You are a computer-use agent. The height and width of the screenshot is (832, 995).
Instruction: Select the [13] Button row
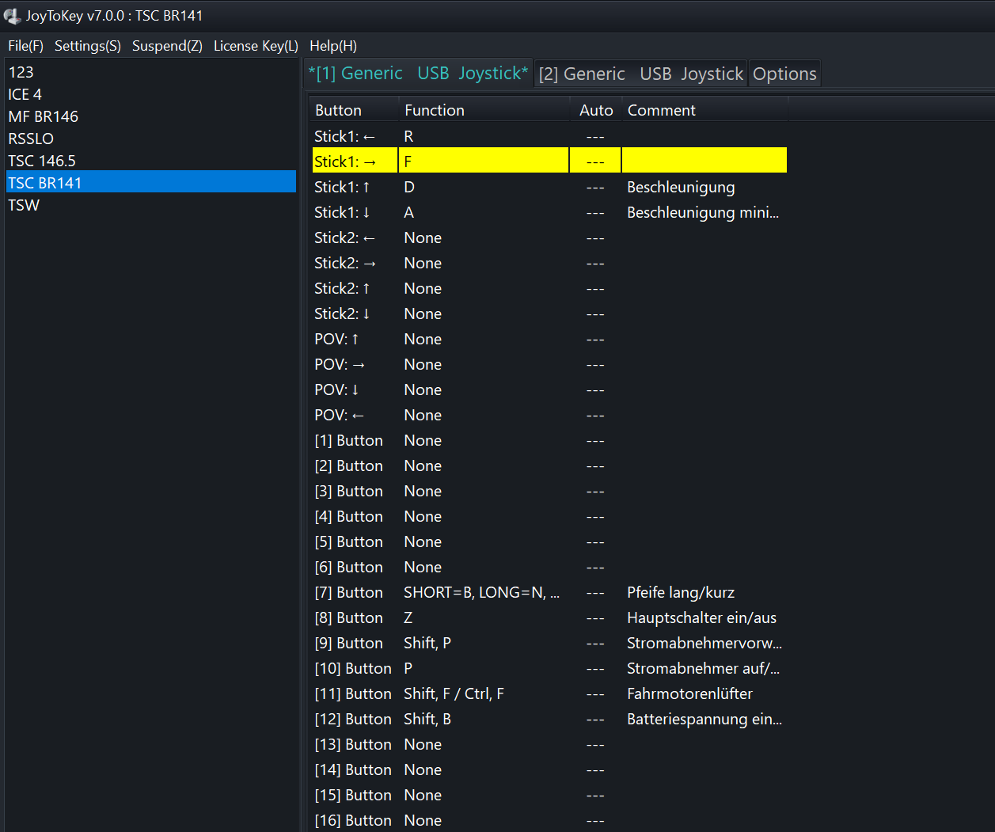tap(549, 744)
